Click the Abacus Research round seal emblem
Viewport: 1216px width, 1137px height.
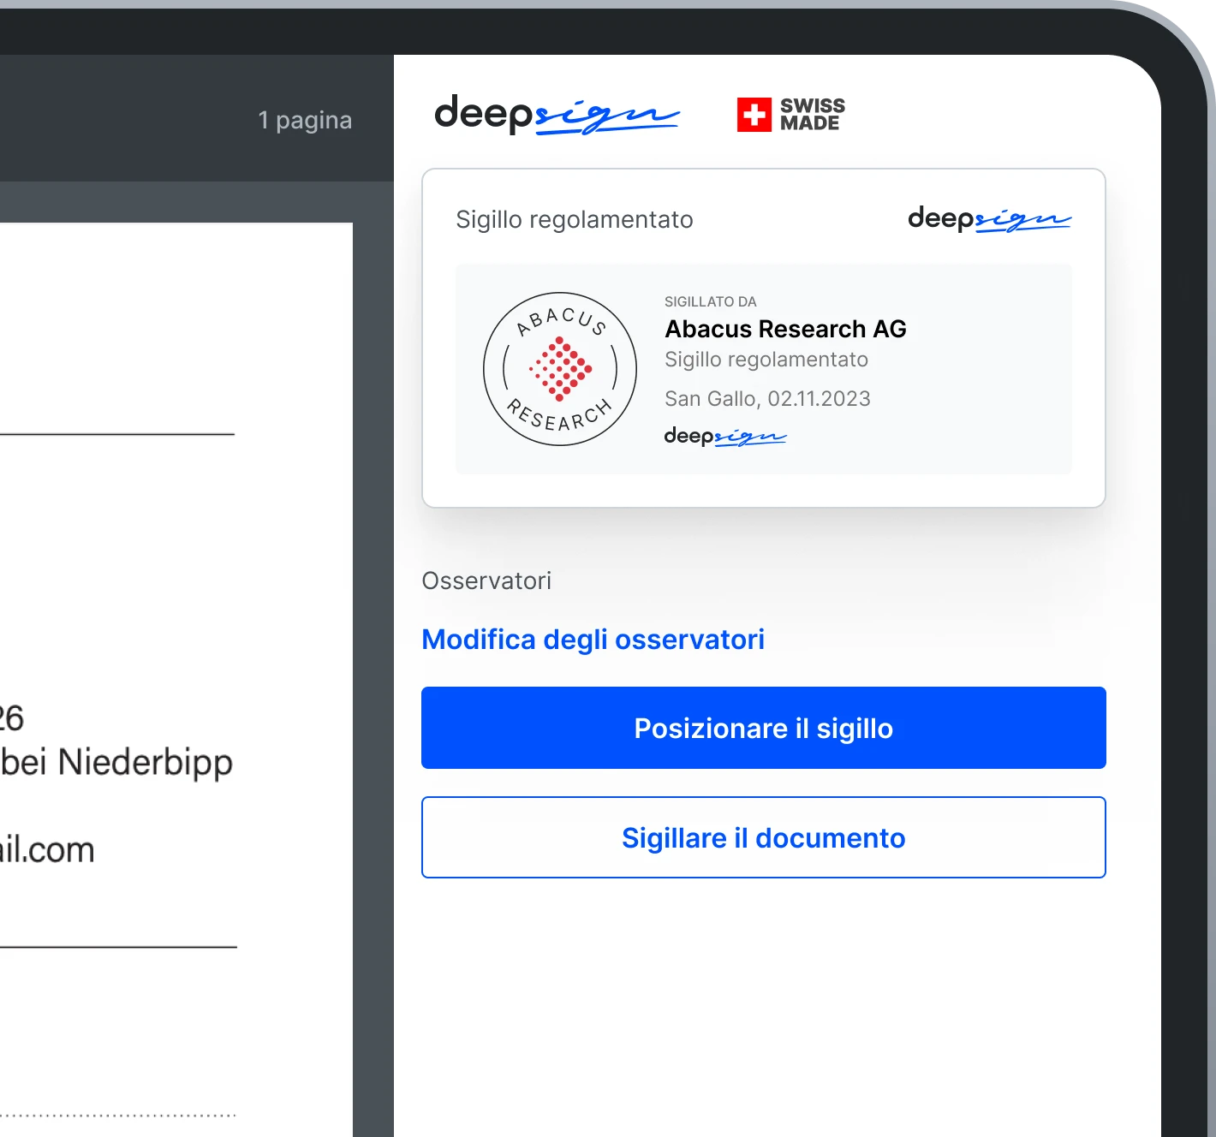tap(560, 369)
